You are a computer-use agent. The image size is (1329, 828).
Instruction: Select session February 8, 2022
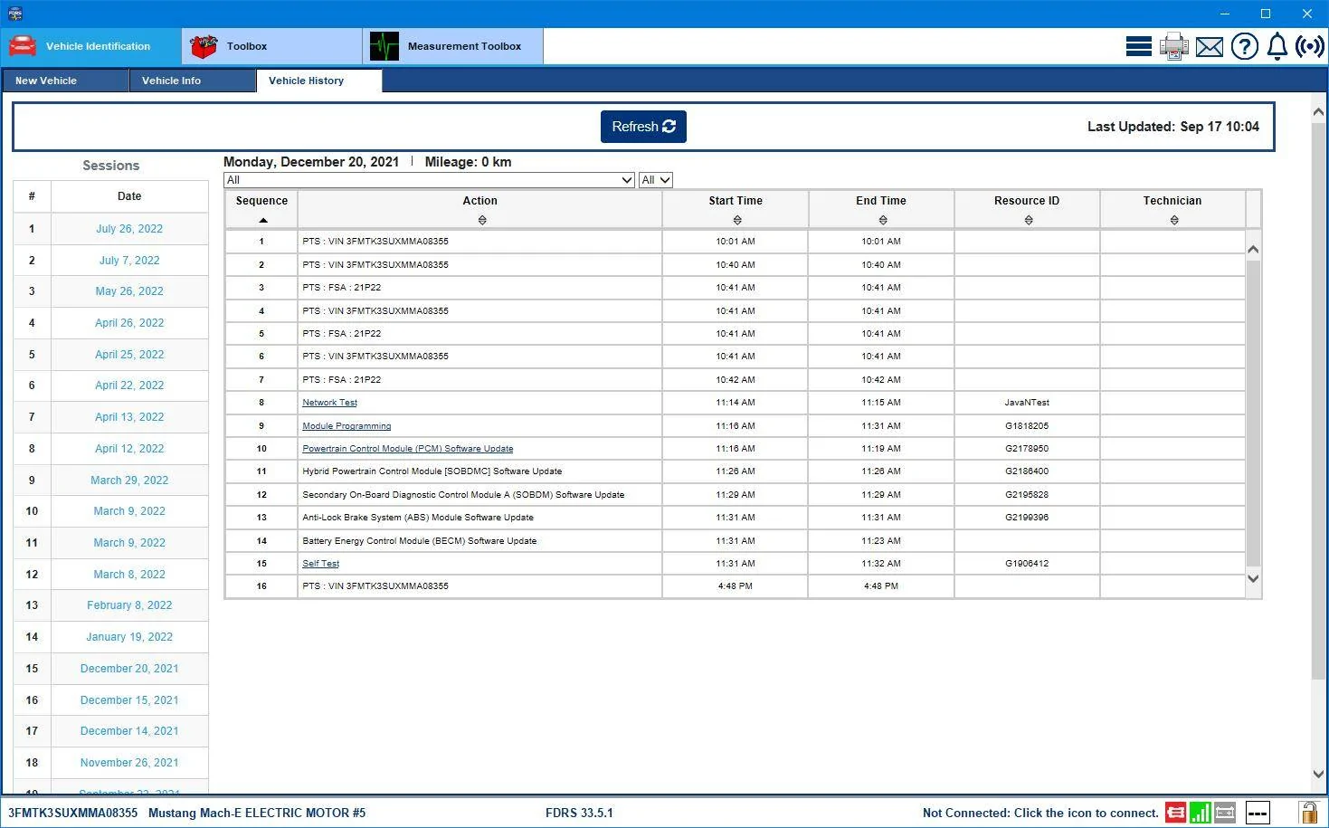click(129, 605)
